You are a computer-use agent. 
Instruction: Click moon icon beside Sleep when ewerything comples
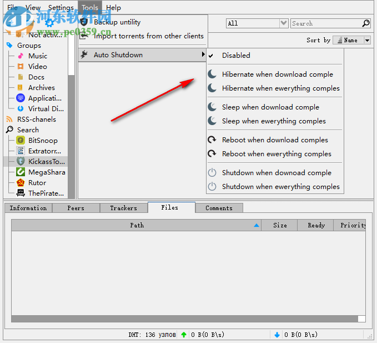(x=212, y=121)
